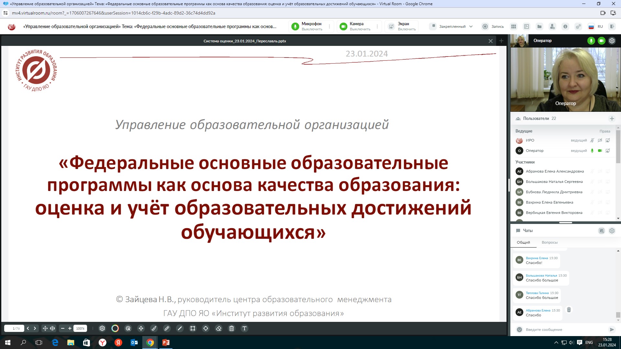Open whiteboard drawing settings gear
Screen dimensions: 621x349
click(x=102, y=328)
